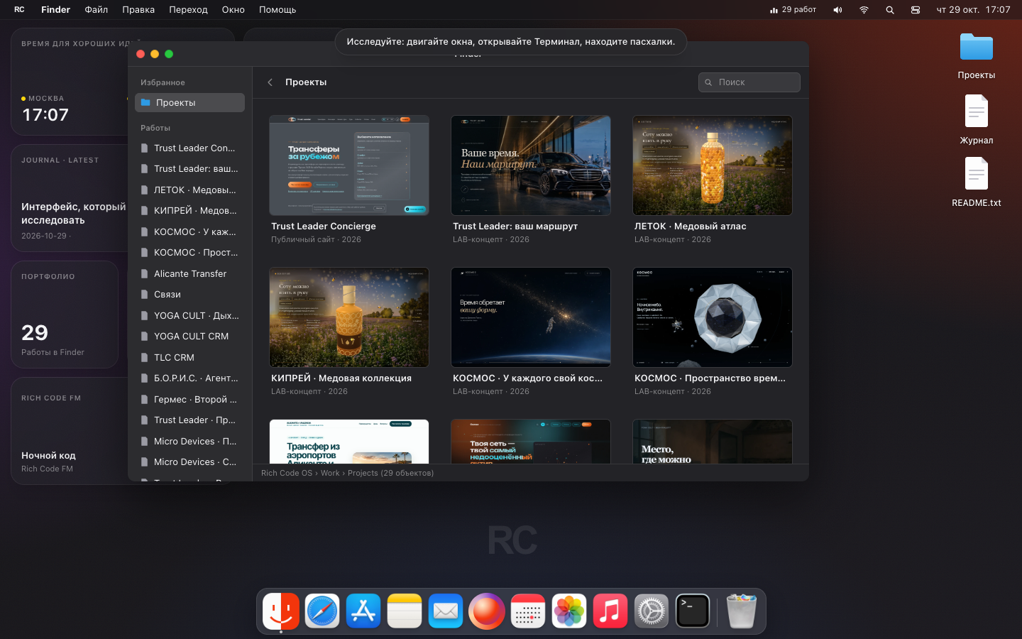This screenshot has width=1022, height=639.
Task: Click the Портфолио widget showing 29
Action: coord(65,315)
